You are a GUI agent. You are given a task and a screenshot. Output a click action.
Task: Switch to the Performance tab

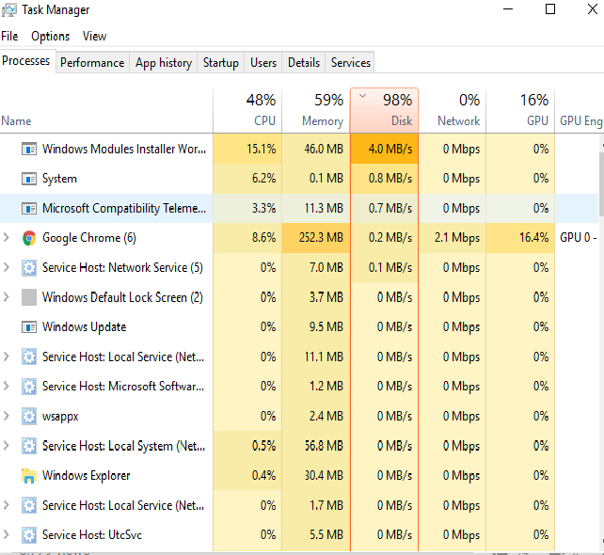click(92, 63)
